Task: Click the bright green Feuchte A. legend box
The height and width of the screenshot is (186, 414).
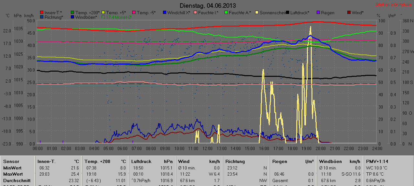Action: point(226,13)
